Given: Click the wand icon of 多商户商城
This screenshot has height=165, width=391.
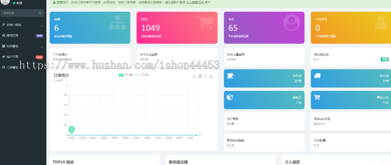Looking at the screenshot, I should click(x=3, y=25).
